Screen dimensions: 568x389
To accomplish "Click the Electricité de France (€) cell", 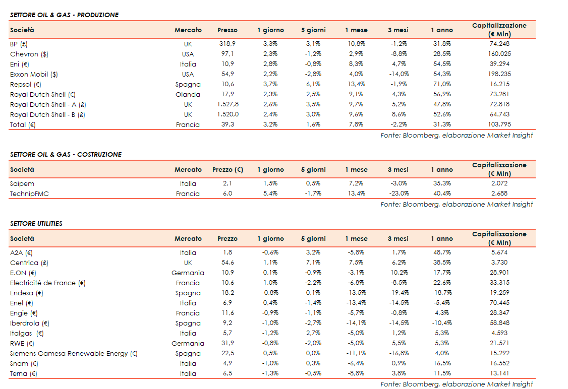I will coord(48,283).
